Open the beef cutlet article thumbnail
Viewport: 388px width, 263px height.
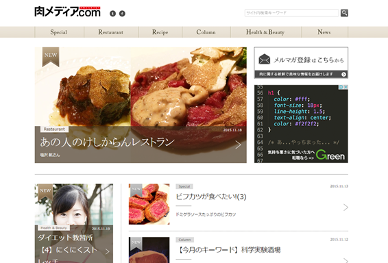pyautogui.click(x=149, y=204)
